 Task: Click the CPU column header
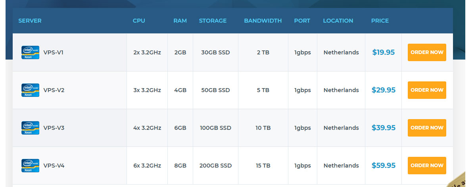click(x=139, y=21)
